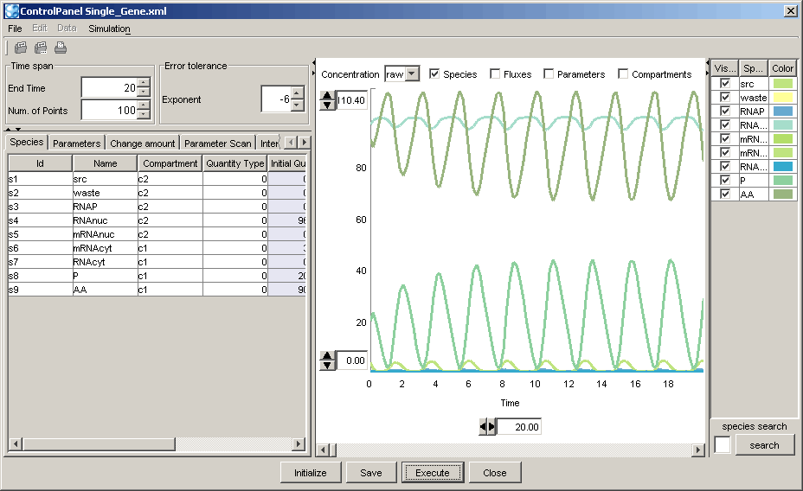803x491 pixels.
Task: Click the species table scrollbar right arrow
Action: (298, 444)
